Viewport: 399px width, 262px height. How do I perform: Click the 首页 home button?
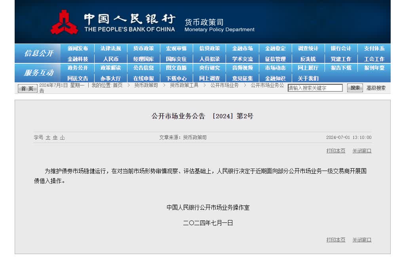[27, 88]
